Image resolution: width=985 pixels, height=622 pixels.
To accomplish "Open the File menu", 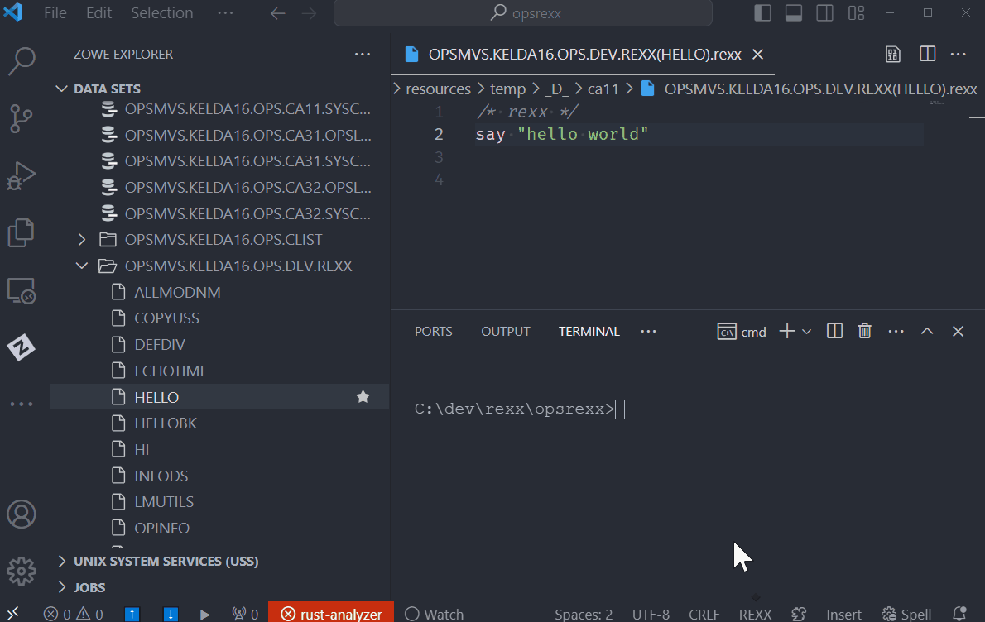I will (55, 12).
